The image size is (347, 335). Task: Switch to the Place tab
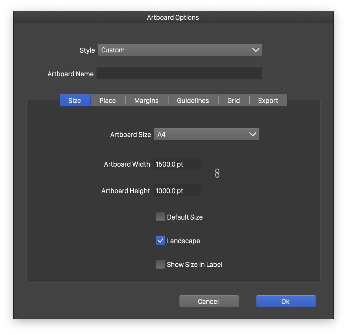pyautogui.click(x=107, y=101)
